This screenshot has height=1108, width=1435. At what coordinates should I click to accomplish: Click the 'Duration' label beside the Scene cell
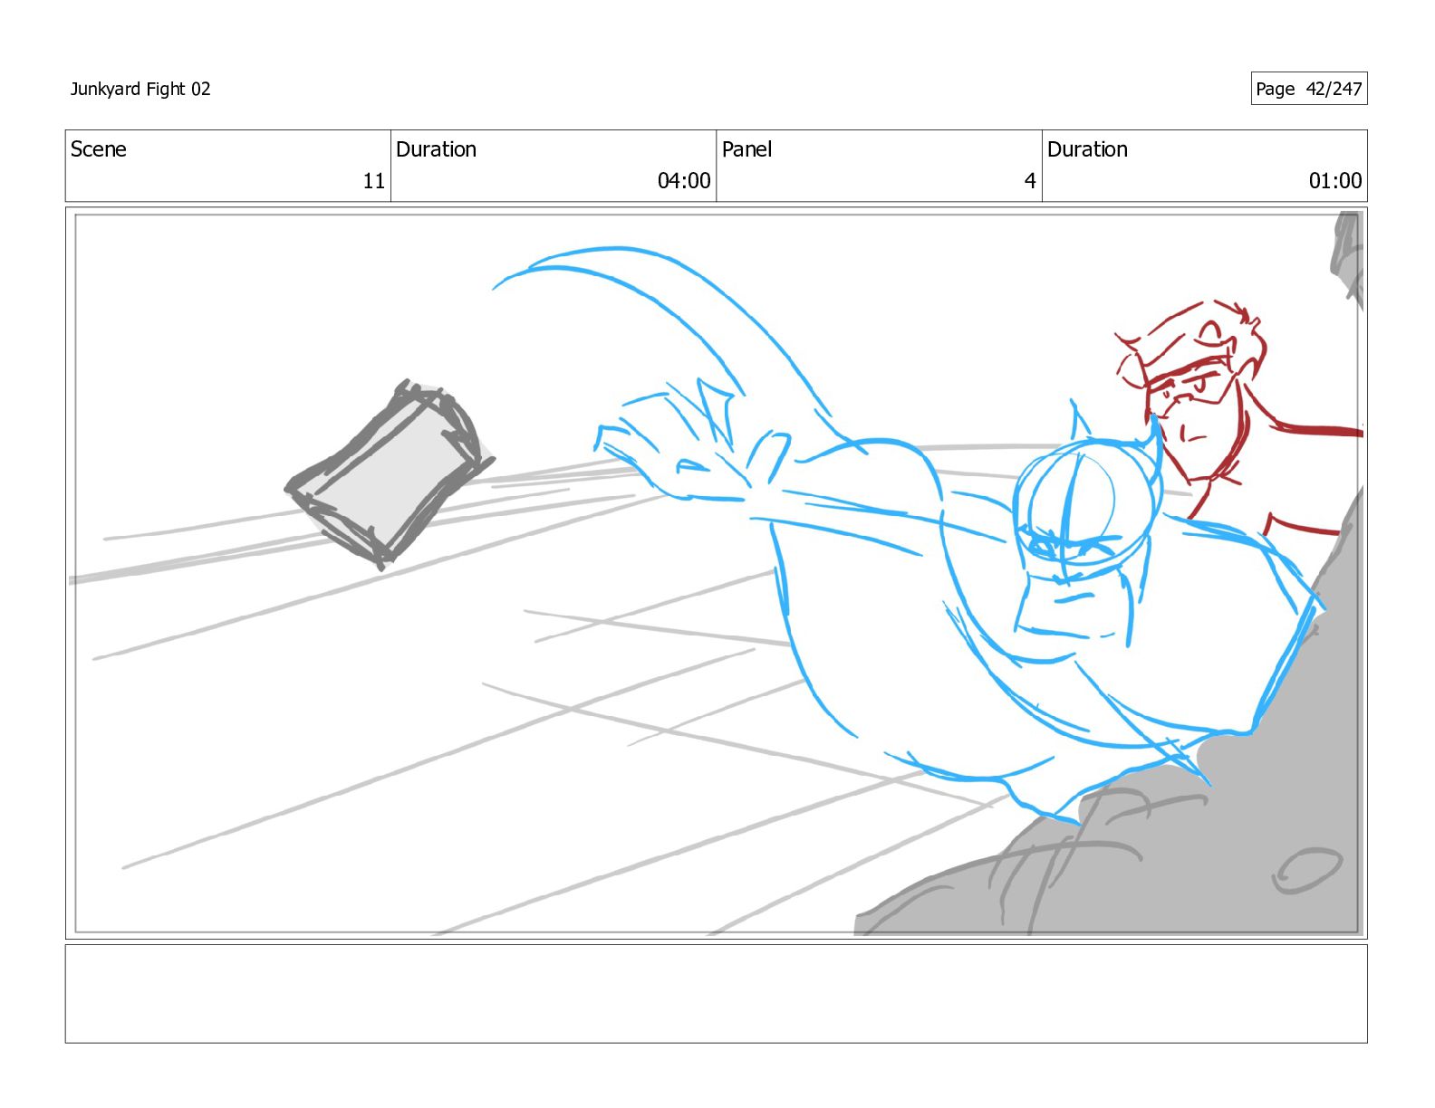pos(436,149)
